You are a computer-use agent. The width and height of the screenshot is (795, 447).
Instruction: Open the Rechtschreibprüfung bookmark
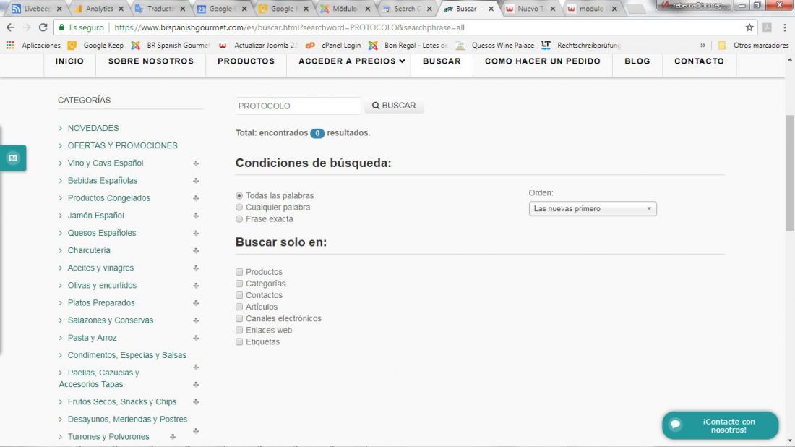(581, 45)
